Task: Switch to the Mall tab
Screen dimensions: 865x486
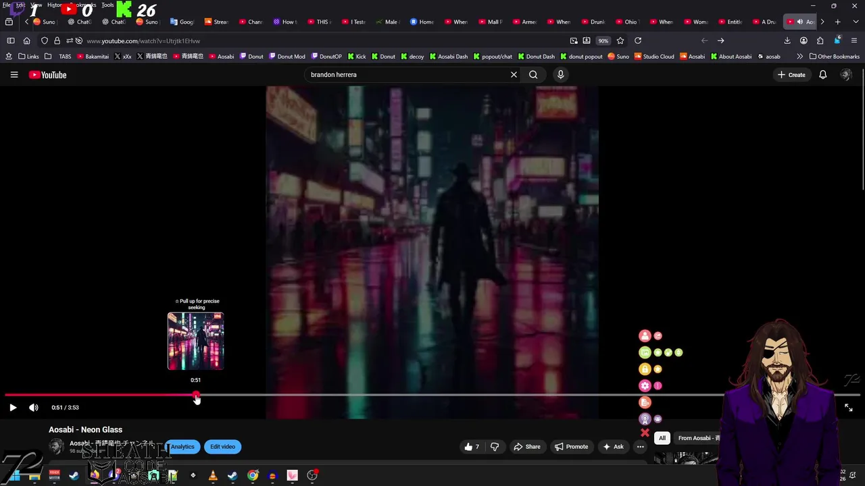Action: click(x=491, y=22)
